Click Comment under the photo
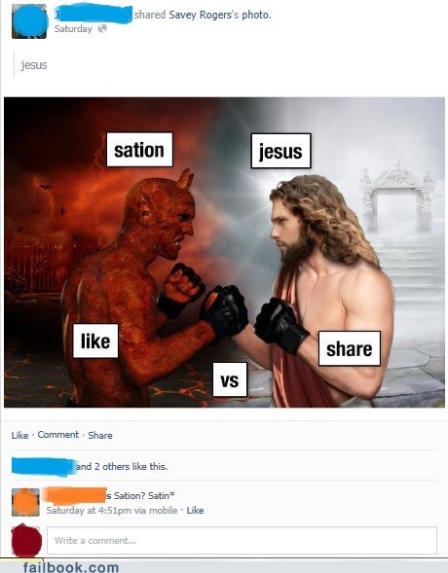448x573 pixels. pos(58,435)
